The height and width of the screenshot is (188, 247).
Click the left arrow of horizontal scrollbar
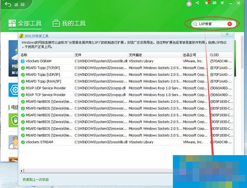click(x=22, y=171)
